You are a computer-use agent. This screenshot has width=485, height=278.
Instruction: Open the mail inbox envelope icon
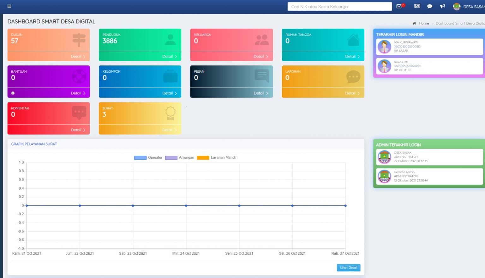coord(399,6)
